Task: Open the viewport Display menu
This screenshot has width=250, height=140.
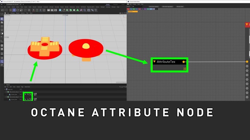Action: coord(18,13)
